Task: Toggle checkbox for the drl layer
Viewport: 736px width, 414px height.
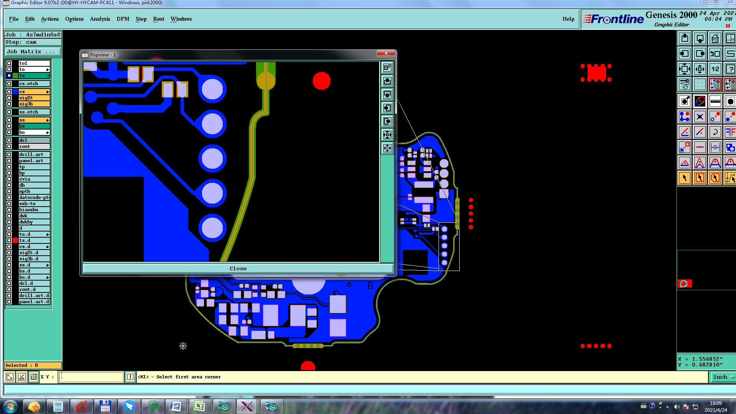Action: [9, 140]
